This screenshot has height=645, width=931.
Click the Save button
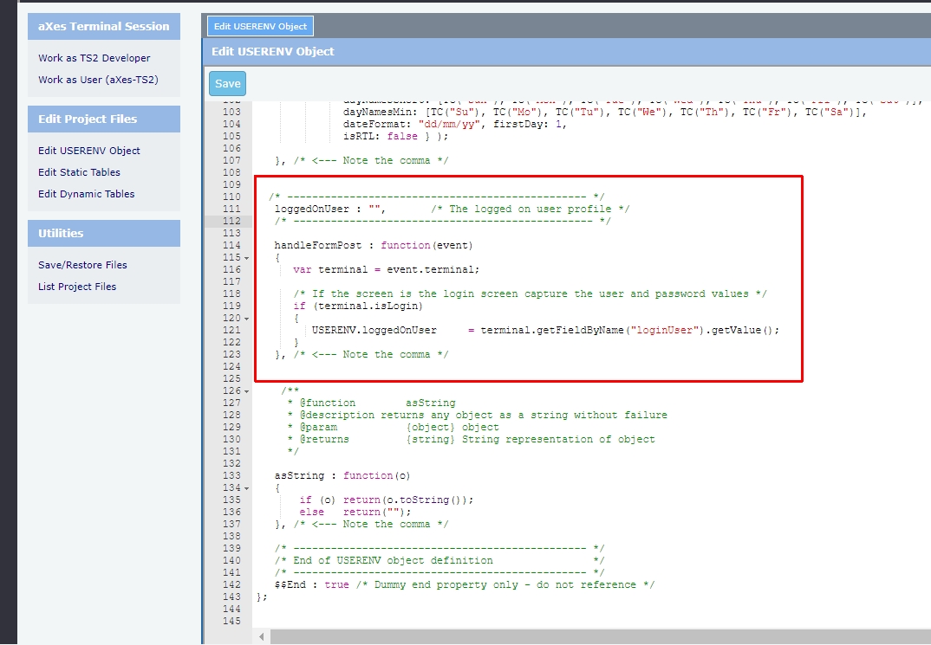227,84
